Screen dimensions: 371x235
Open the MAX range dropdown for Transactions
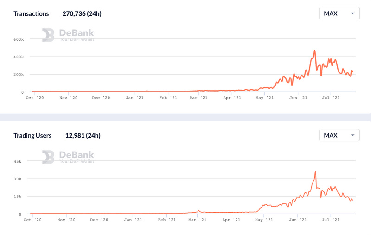click(x=339, y=13)
